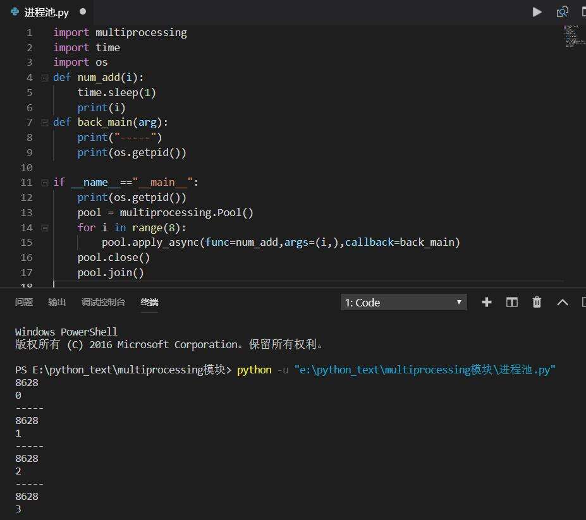Image resolution: width=586 pixels, height=520 pixels.
Task: Fold the if __name__ main block
Action: click(44, 183)
